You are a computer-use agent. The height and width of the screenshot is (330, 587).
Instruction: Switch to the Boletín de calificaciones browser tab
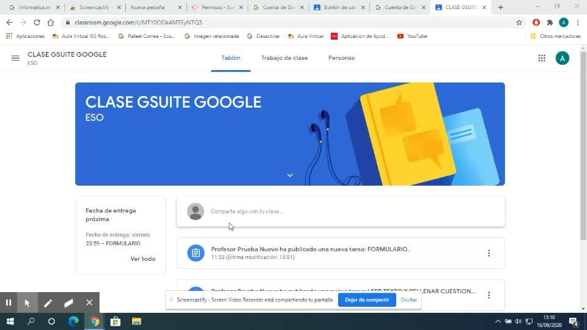coord(339,7)
